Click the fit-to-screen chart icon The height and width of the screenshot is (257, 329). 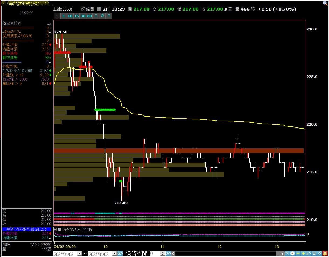[x=314, y=253]
